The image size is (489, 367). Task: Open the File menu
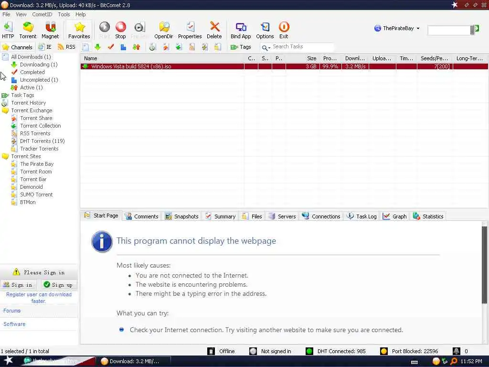pyautogui.click(x=6, y=14)
